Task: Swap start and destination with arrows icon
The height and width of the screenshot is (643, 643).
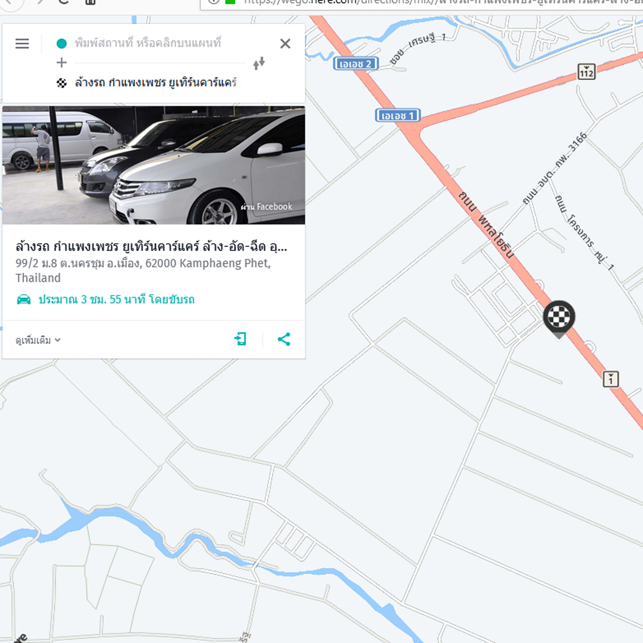Action: [259, 63]
